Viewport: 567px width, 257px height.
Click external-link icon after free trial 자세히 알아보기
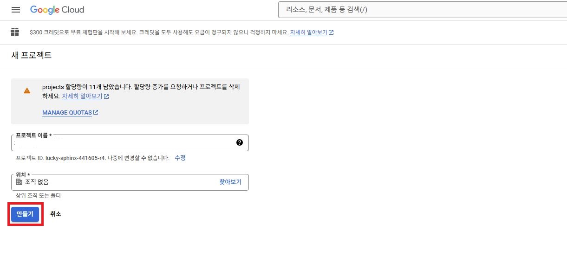(x=331, y=32)
